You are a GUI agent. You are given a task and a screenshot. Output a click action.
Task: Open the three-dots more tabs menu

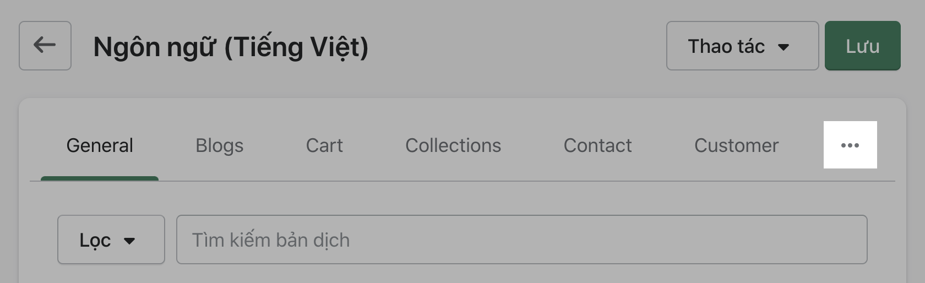pos(850,145)
